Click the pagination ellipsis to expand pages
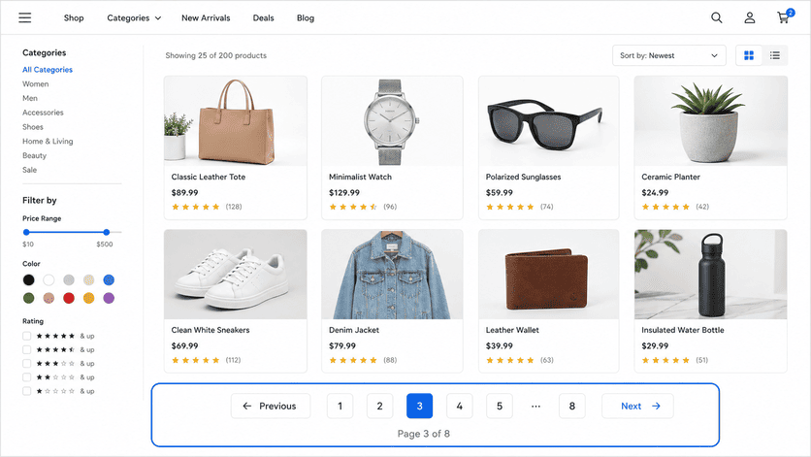This screenshot has width=811, height=457. click(x=535, y=407)
